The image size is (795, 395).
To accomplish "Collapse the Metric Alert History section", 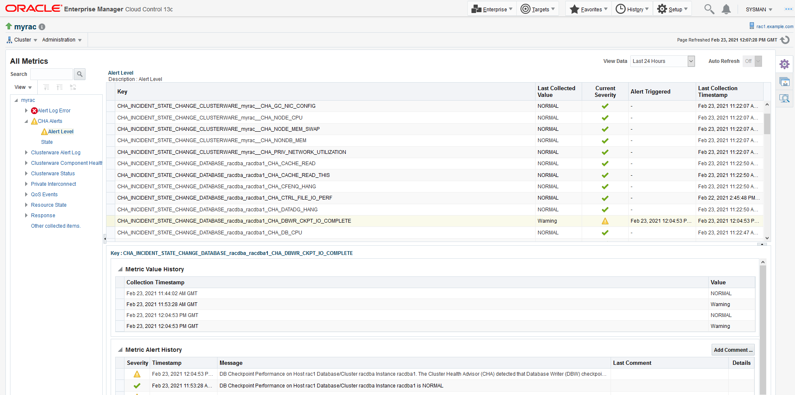I will coord(120,350).
